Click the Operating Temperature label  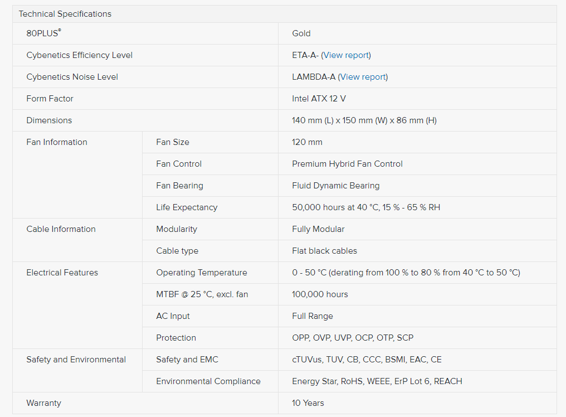201,273
